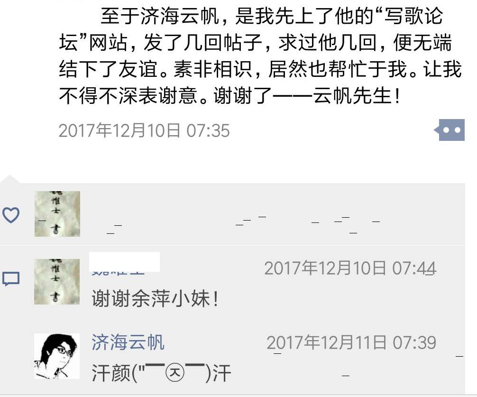Reply to the comment starting with "汗颜"
Screen dimensions: 477x397
point(162,373)
